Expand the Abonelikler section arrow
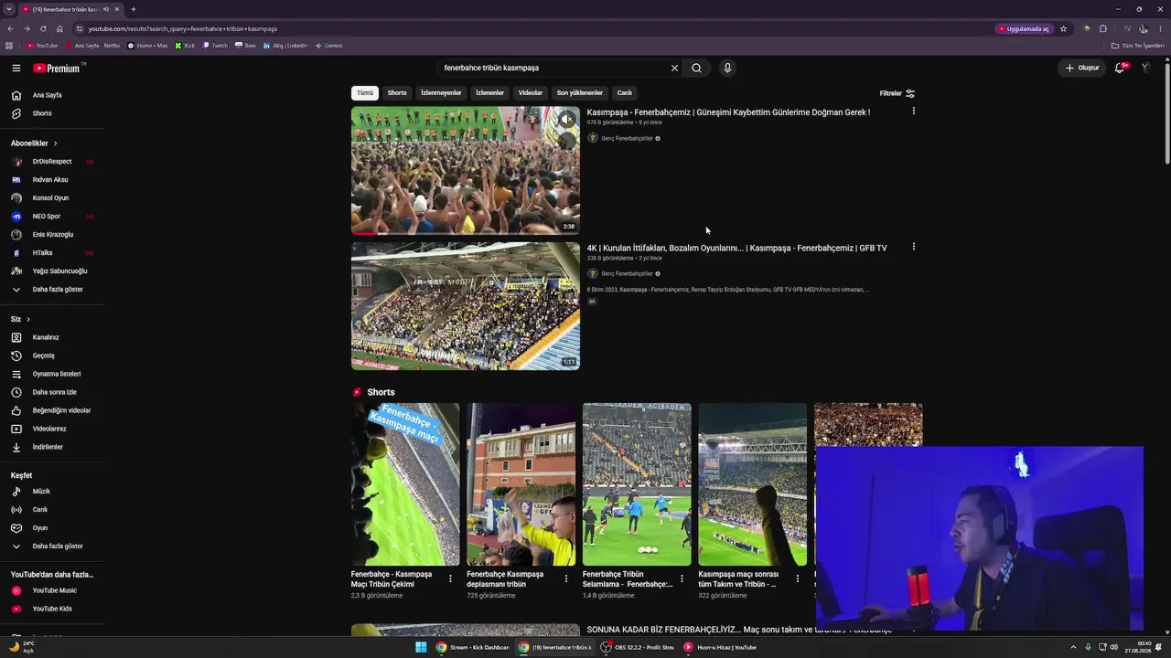Image resolution: width=1171 pixels, height=658 pixels. pyautogui.click(x=55, y=143)
